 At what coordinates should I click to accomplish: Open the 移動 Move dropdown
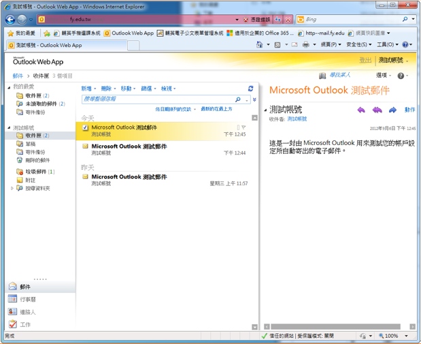(x=129, y=89)
